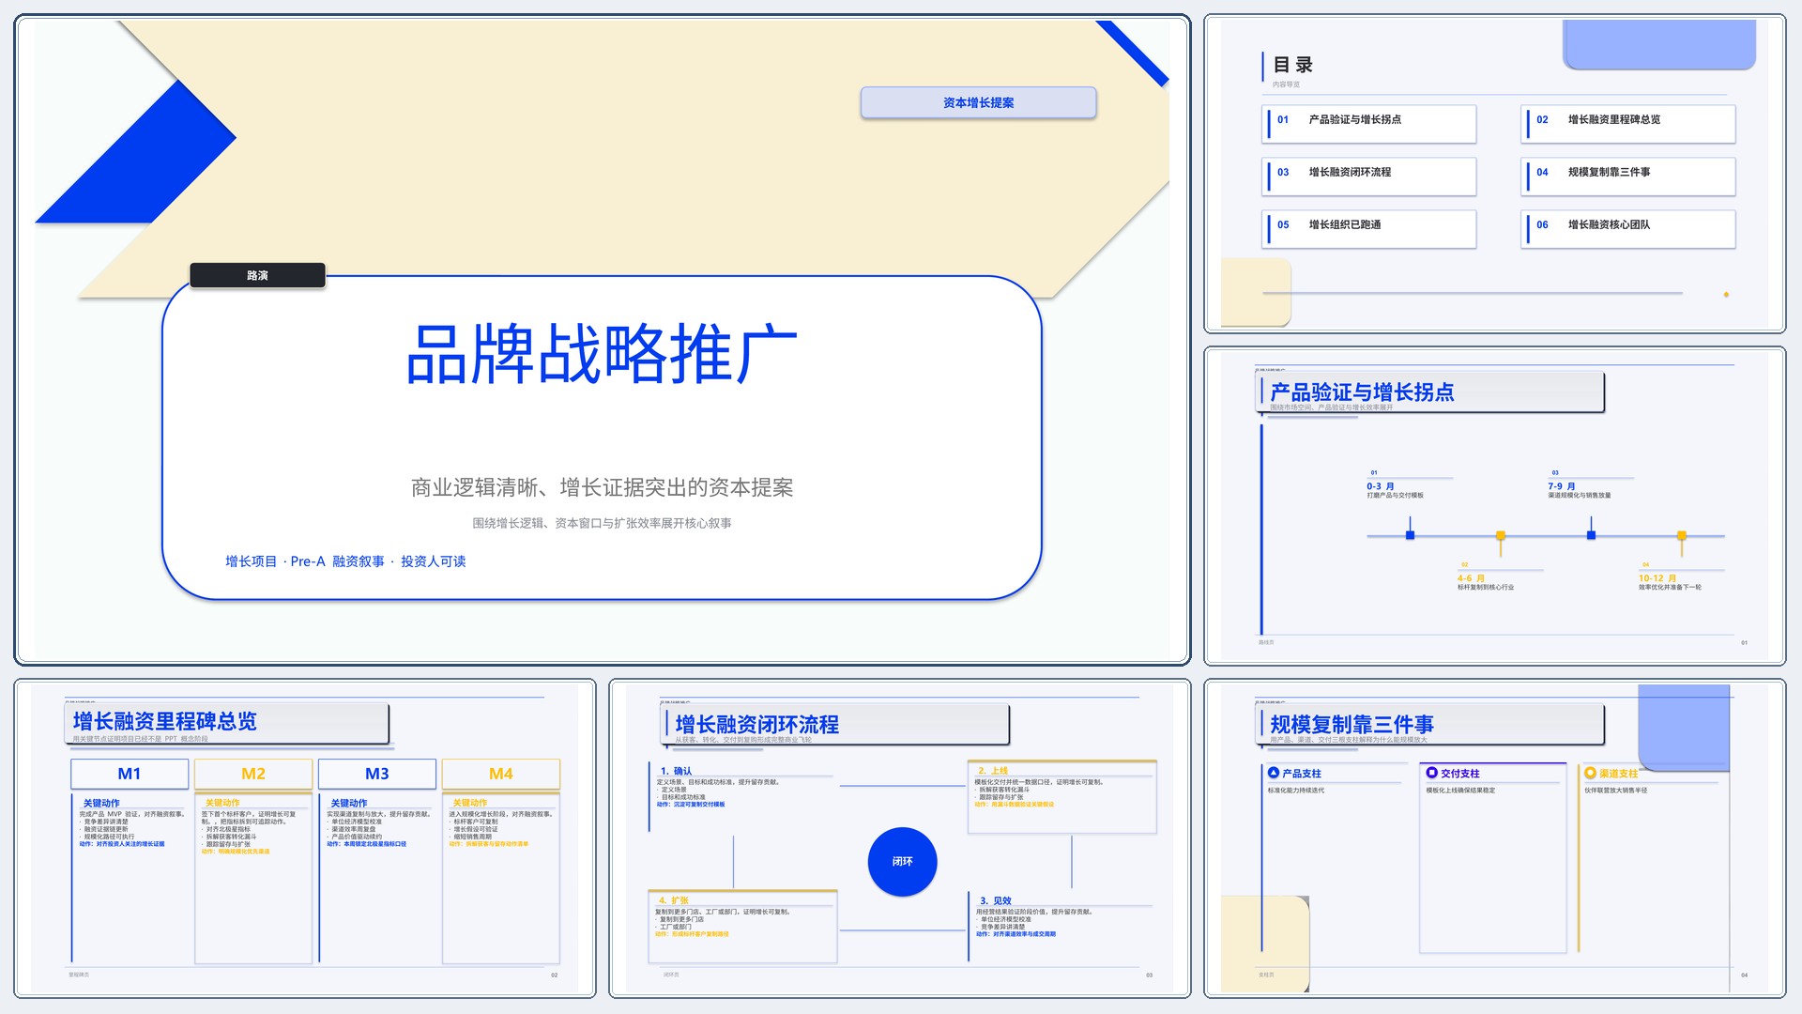Click the 增长融资里程碑总览 slide title
The width and height of the screenshot is (1802, 1014).
(165, 721)
